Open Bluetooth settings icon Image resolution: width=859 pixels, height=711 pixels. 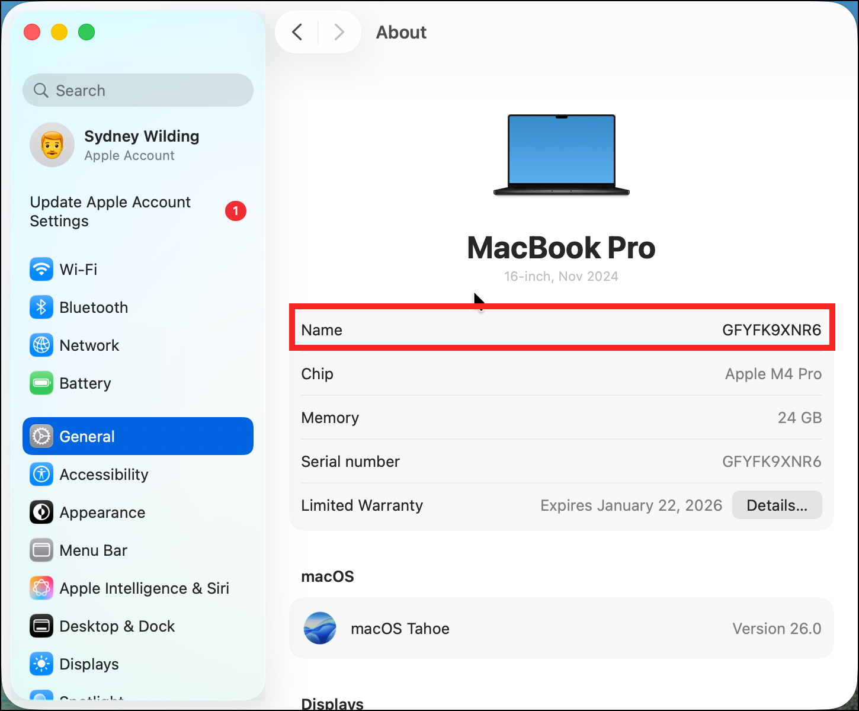pyautogui.click(x=41, y=308)
